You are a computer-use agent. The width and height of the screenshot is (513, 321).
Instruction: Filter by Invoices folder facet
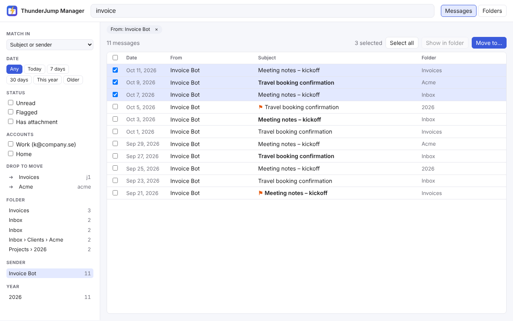click(50, 210)
